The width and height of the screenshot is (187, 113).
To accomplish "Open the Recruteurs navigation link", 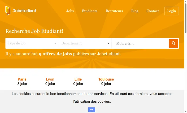I will [x=114, y=11].
